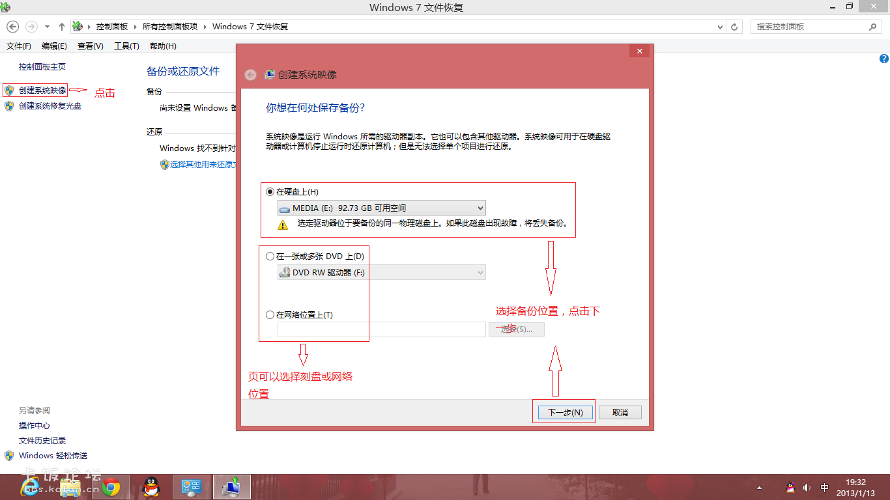The height and width of the screenshot is (500, 890).
Task: Open the QQ penguin taskbar icon
Action: pyautogui.click(x=151, y=487)
